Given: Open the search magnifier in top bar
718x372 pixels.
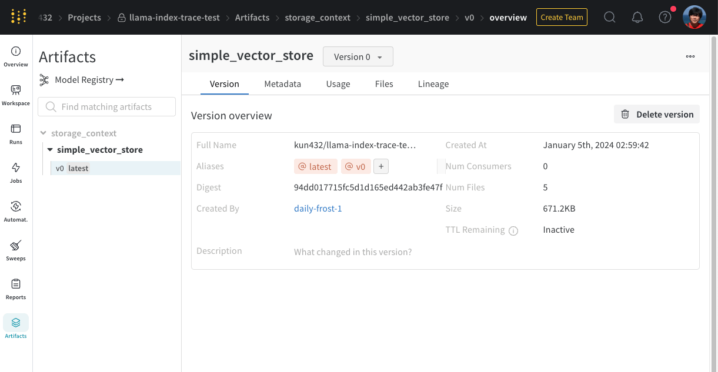Looking at the screenshot, I should (x=610, y=18).
